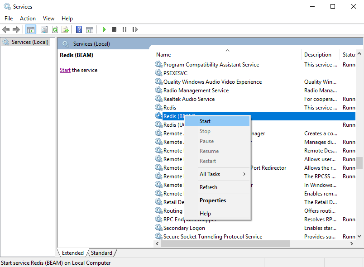Click the Restart Service toolbar icon
Viewport: 364px width, 267px height.
(135, 29)
